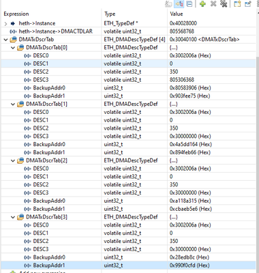Click the value 0x40028000
Image resolution: width=259 pixels, height=273 pixels.
pos(183,23)
